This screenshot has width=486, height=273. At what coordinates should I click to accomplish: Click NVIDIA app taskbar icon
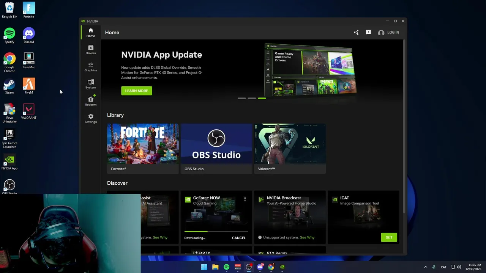(282, 267)
